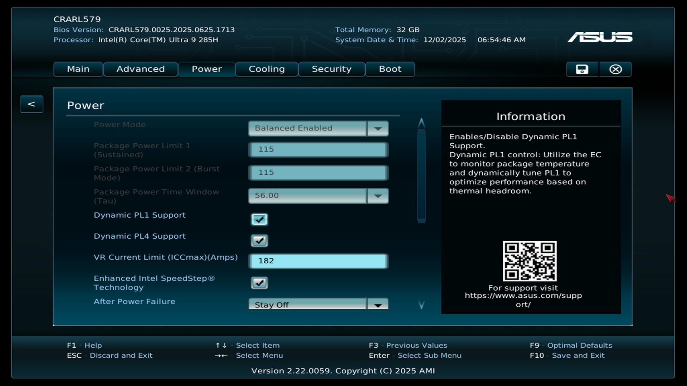Toggle Dynamic PL4 Support checkbox
687x386 pixels.
point(259,241)
